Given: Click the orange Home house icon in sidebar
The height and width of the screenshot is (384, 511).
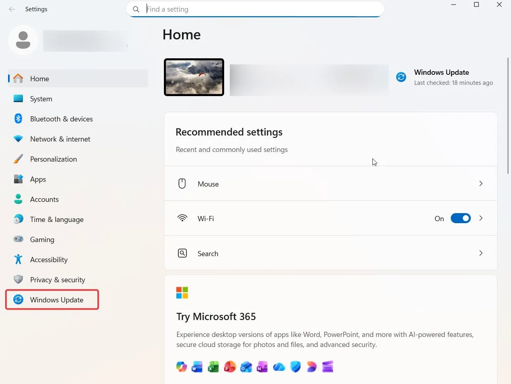Looking at the screenshot, I should [x=18, y=78].
